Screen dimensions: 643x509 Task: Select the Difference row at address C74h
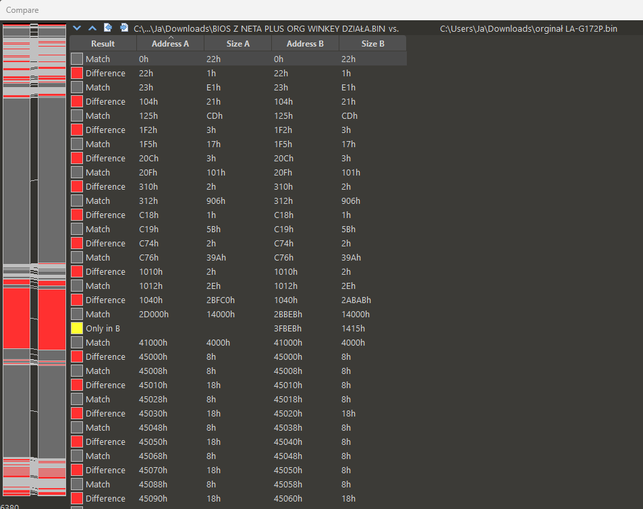coord(238,243)
